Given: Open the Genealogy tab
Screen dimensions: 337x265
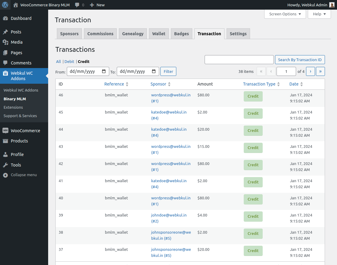Looking at the screenshot, I should pyautogui.click(x=133, y=33).
